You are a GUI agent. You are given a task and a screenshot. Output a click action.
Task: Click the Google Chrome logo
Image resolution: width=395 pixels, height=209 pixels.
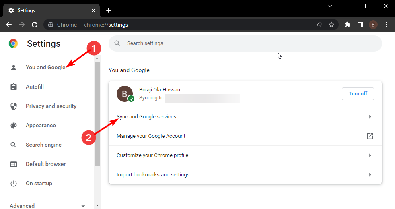(13, 43)
